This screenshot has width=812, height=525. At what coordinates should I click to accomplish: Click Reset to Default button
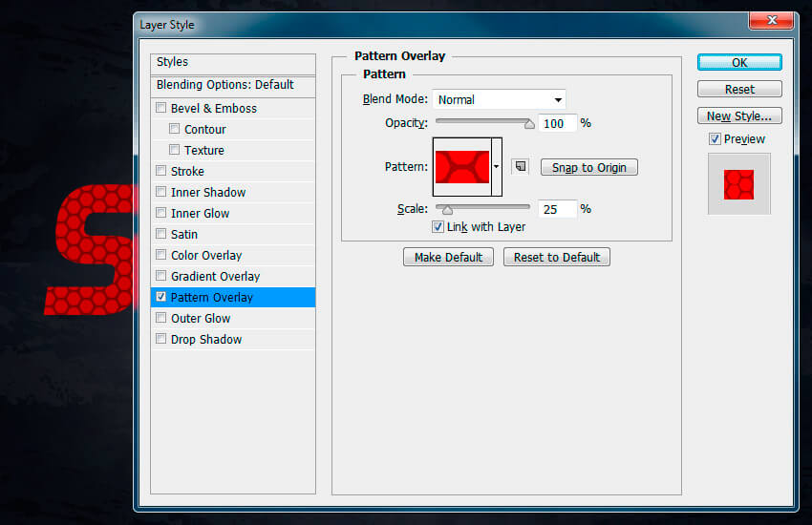tap(557, 257)
